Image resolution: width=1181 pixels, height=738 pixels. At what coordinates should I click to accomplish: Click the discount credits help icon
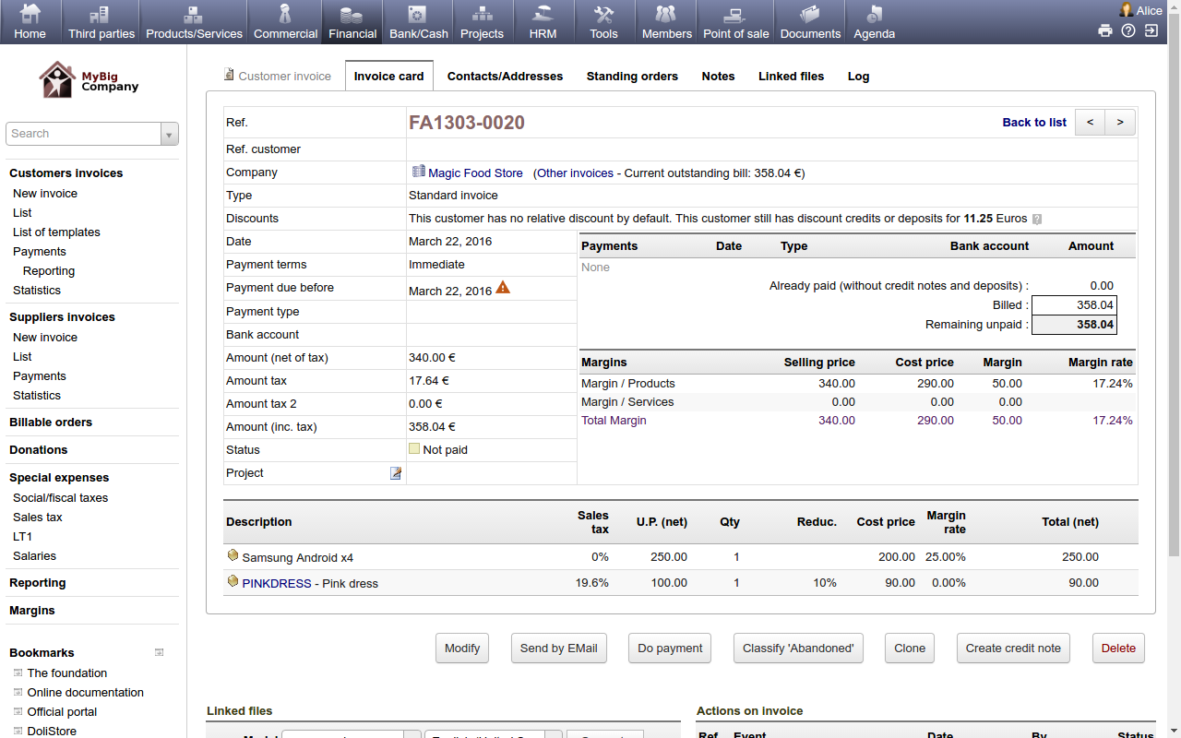coord(1037,220)
